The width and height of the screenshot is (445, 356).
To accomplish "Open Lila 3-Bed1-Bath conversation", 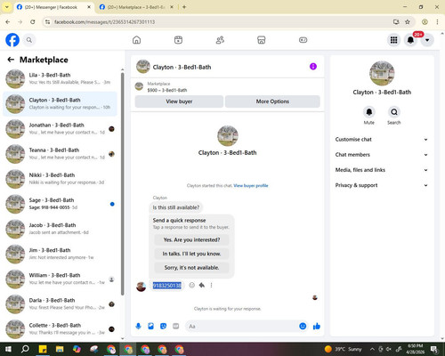I will (61, 78).
